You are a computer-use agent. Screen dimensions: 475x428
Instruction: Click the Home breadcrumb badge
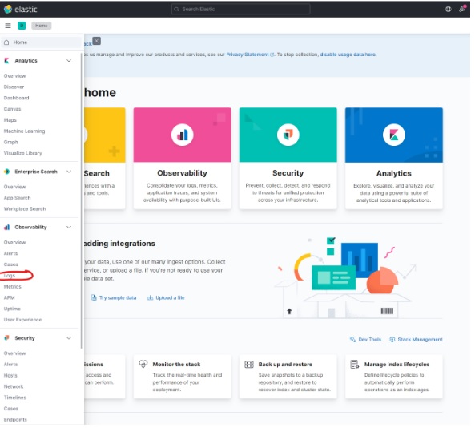(42, 26)
